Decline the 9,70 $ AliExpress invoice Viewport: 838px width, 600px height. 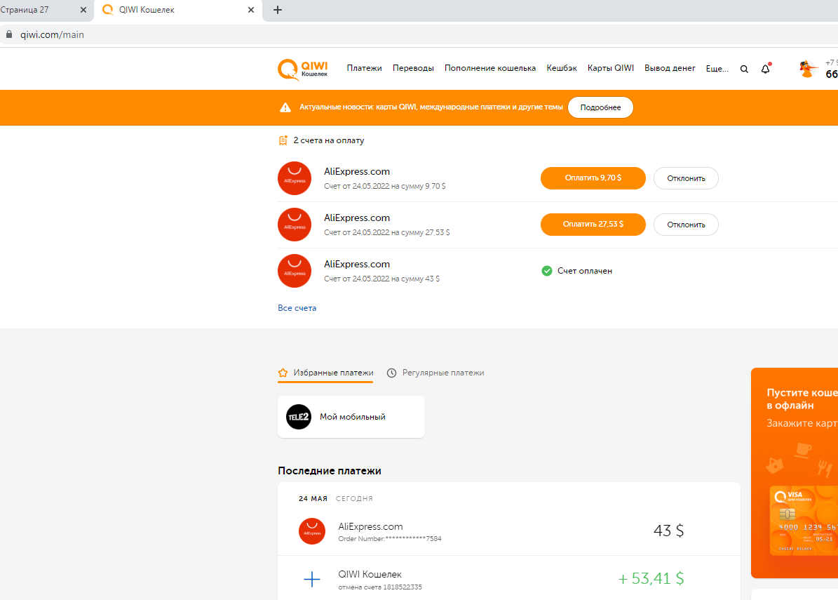686,179
